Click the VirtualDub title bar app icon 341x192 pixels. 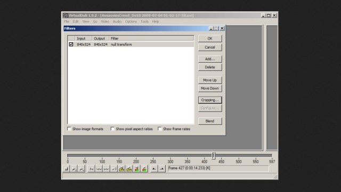66,15
